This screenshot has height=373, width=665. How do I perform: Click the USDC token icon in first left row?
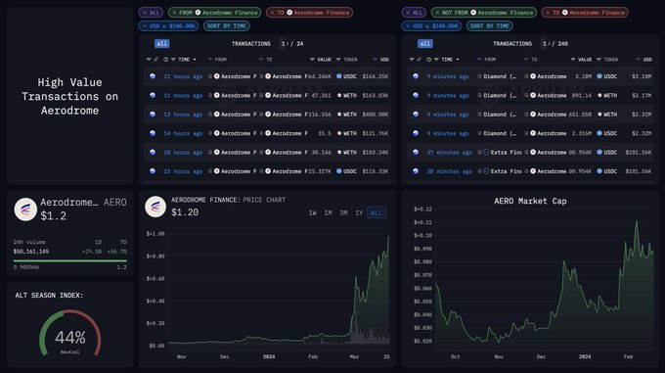click(x=339, y=76)
